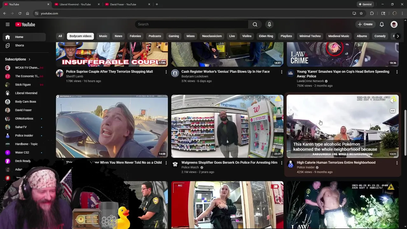Open Water CS2 subscription
407x229 pixels.
24,153
